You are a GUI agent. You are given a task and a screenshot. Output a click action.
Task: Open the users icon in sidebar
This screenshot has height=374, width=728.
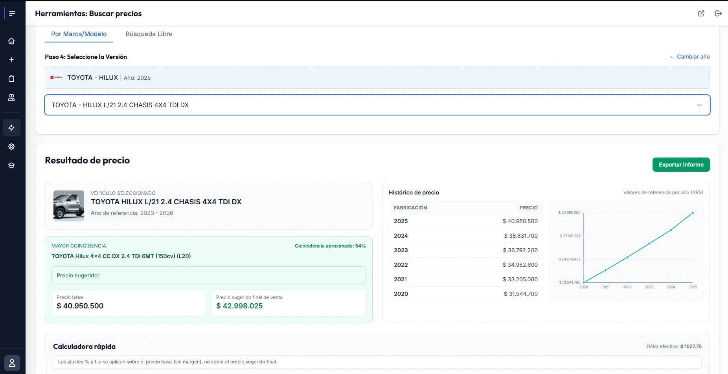[x=11, y=97]
